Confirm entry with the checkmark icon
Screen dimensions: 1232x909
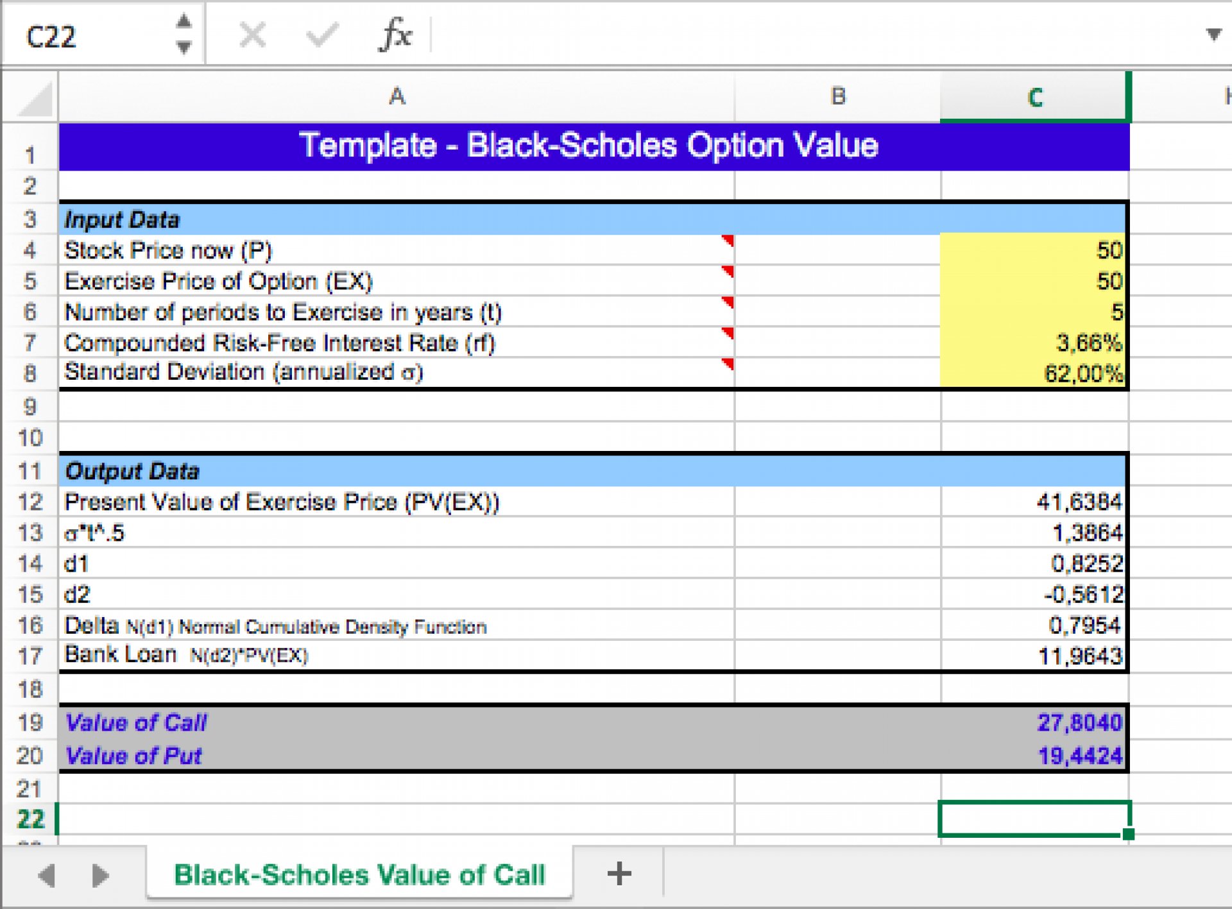tap(322, 35)
